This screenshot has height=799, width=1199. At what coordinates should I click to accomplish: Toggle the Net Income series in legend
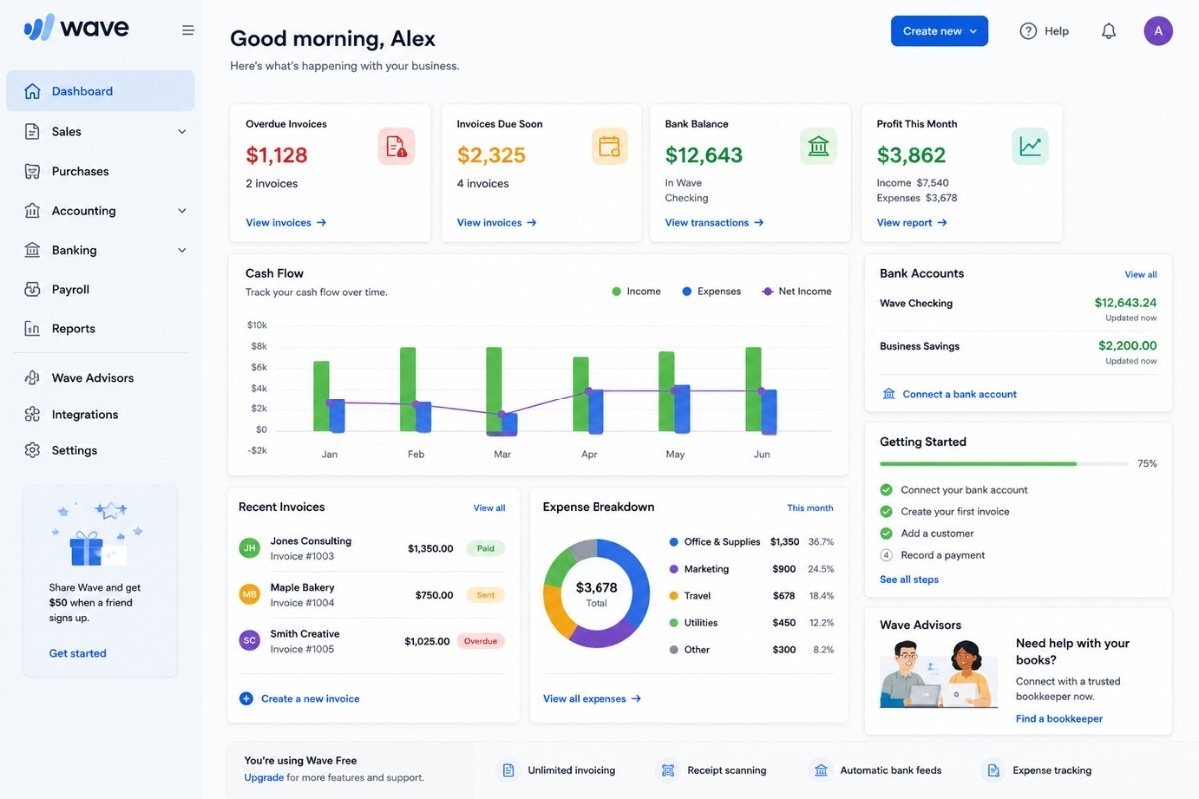coord(796,291)
